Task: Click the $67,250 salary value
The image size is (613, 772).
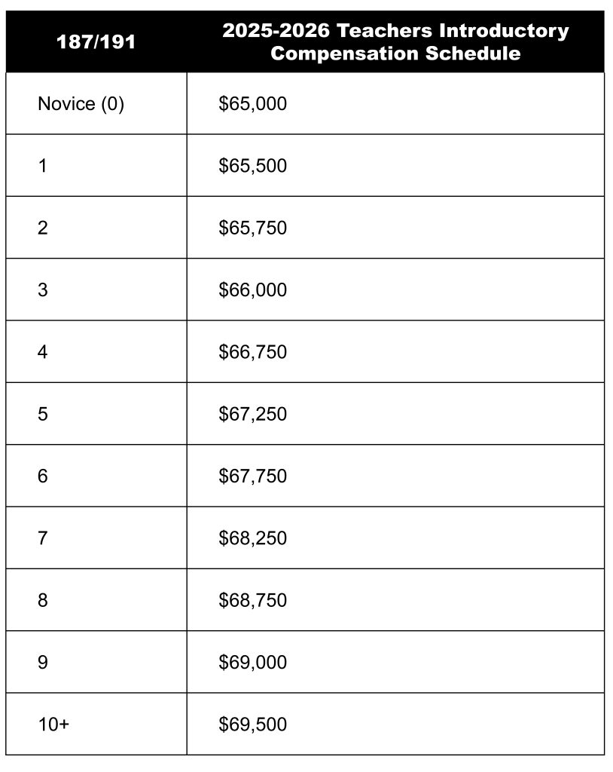Action: (253, 414)
